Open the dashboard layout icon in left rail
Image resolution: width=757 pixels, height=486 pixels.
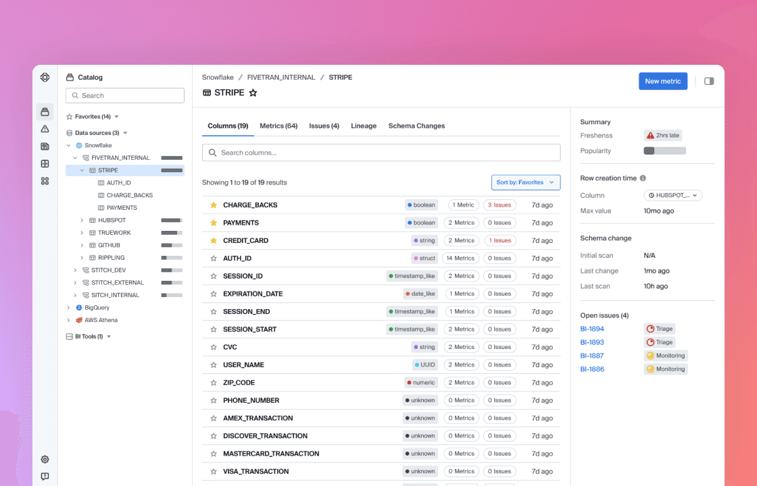(x=45, y=164)
